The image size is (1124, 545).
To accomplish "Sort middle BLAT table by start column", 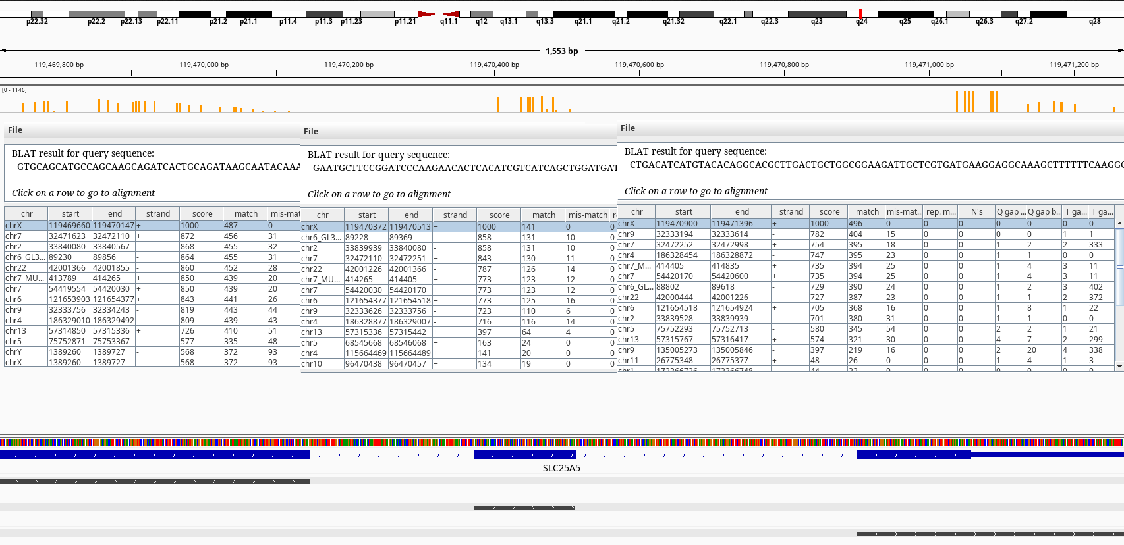I will pos(367,215).
